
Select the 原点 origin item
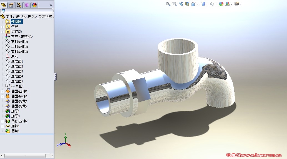(x=14, y=56)
